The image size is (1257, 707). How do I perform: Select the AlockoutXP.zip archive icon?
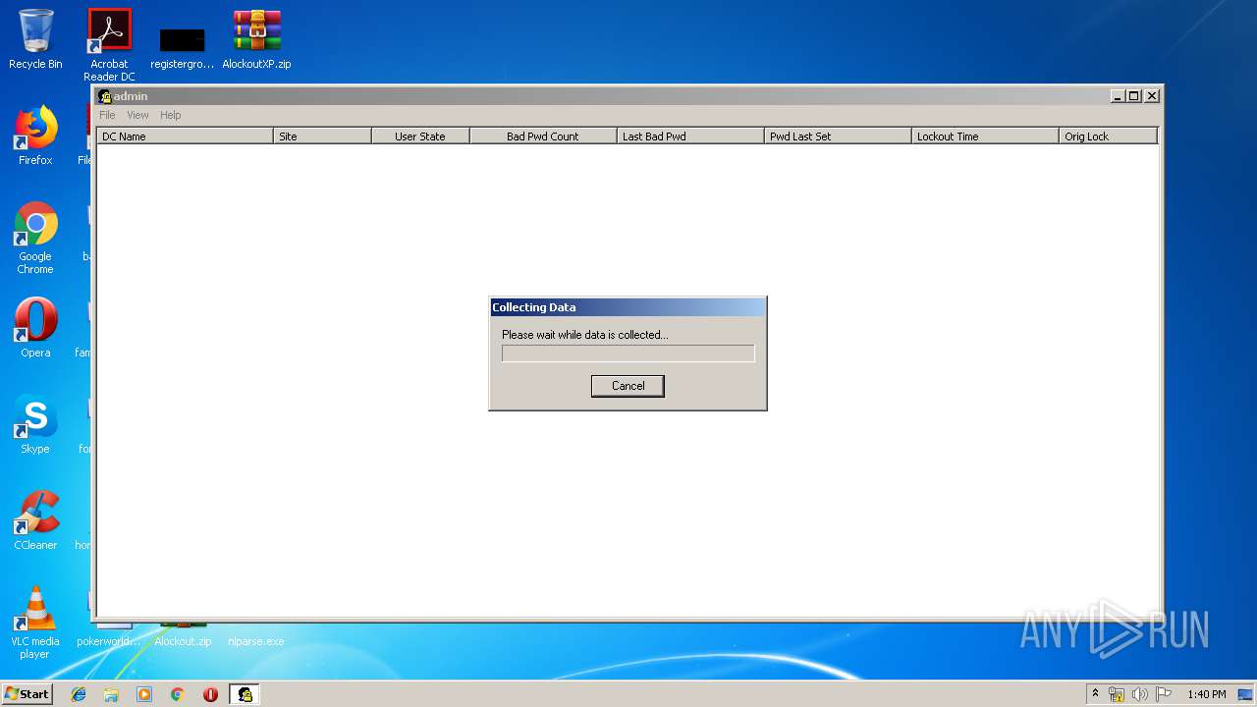pyautogui.click(x=256, y=40)
